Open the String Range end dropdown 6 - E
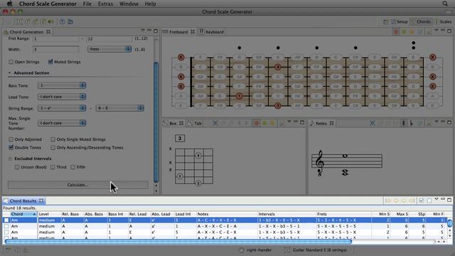This screenshot has height=256, width=455. pos(120,108)
